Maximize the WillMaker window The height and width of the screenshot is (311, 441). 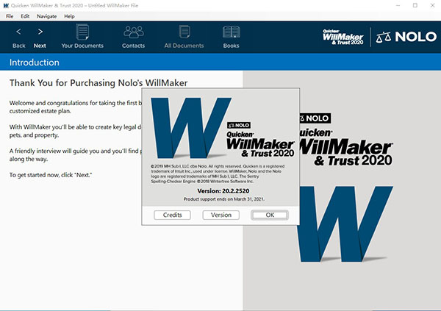pos(415,5)
